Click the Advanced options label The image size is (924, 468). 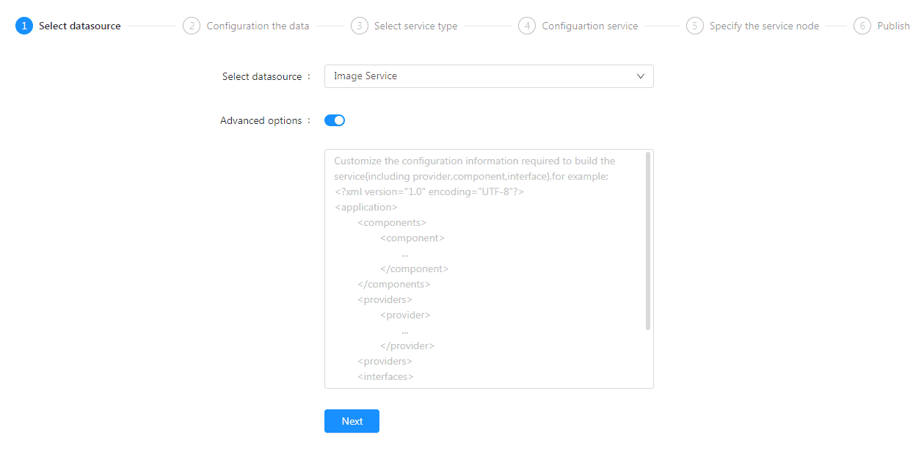[261, 120]
